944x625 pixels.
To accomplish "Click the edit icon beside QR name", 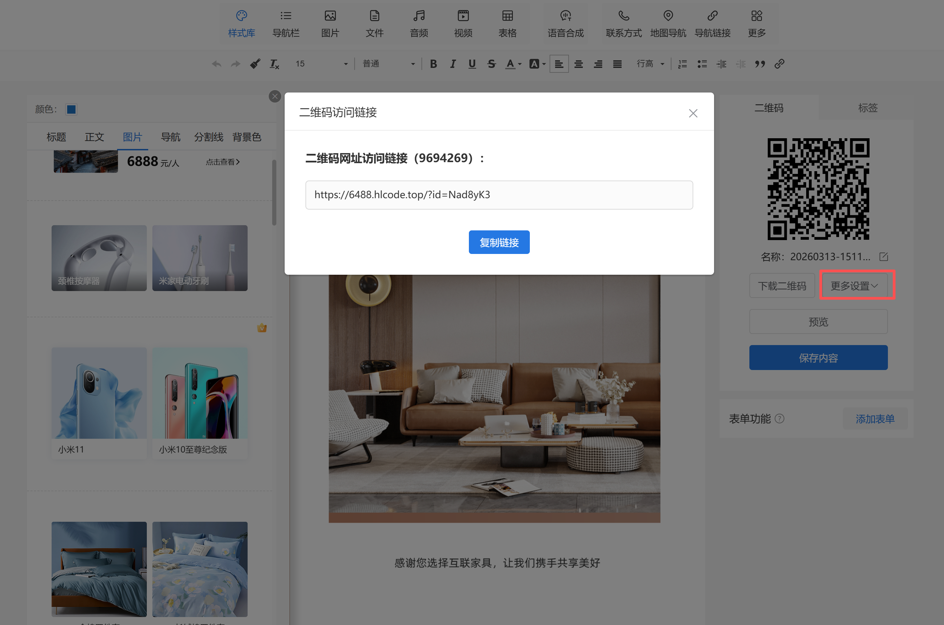I will (x=883, y=256).
